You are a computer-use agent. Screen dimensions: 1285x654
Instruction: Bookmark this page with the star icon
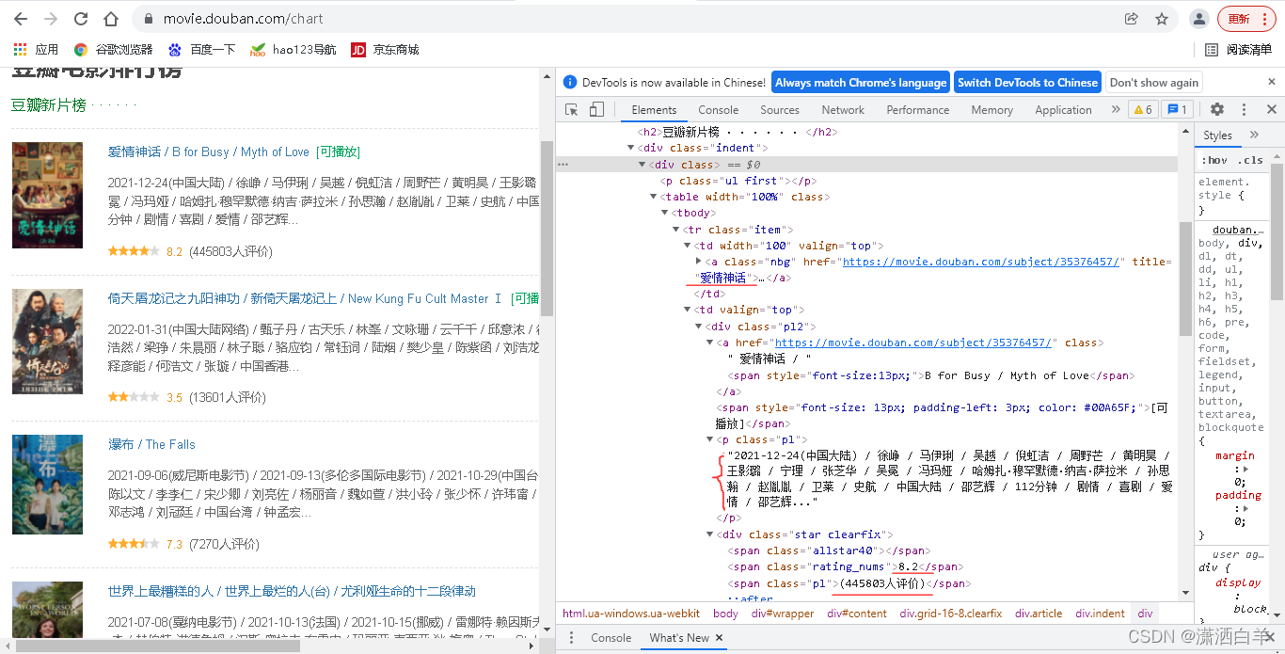tap(1162, 19)
